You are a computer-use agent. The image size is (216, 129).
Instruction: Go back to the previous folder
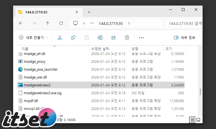(21, 23)
